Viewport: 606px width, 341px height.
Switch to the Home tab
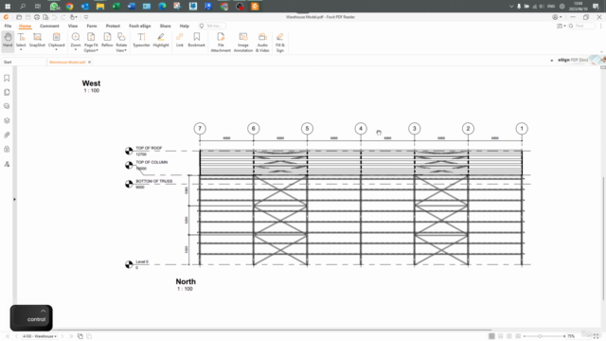(26, 26)
